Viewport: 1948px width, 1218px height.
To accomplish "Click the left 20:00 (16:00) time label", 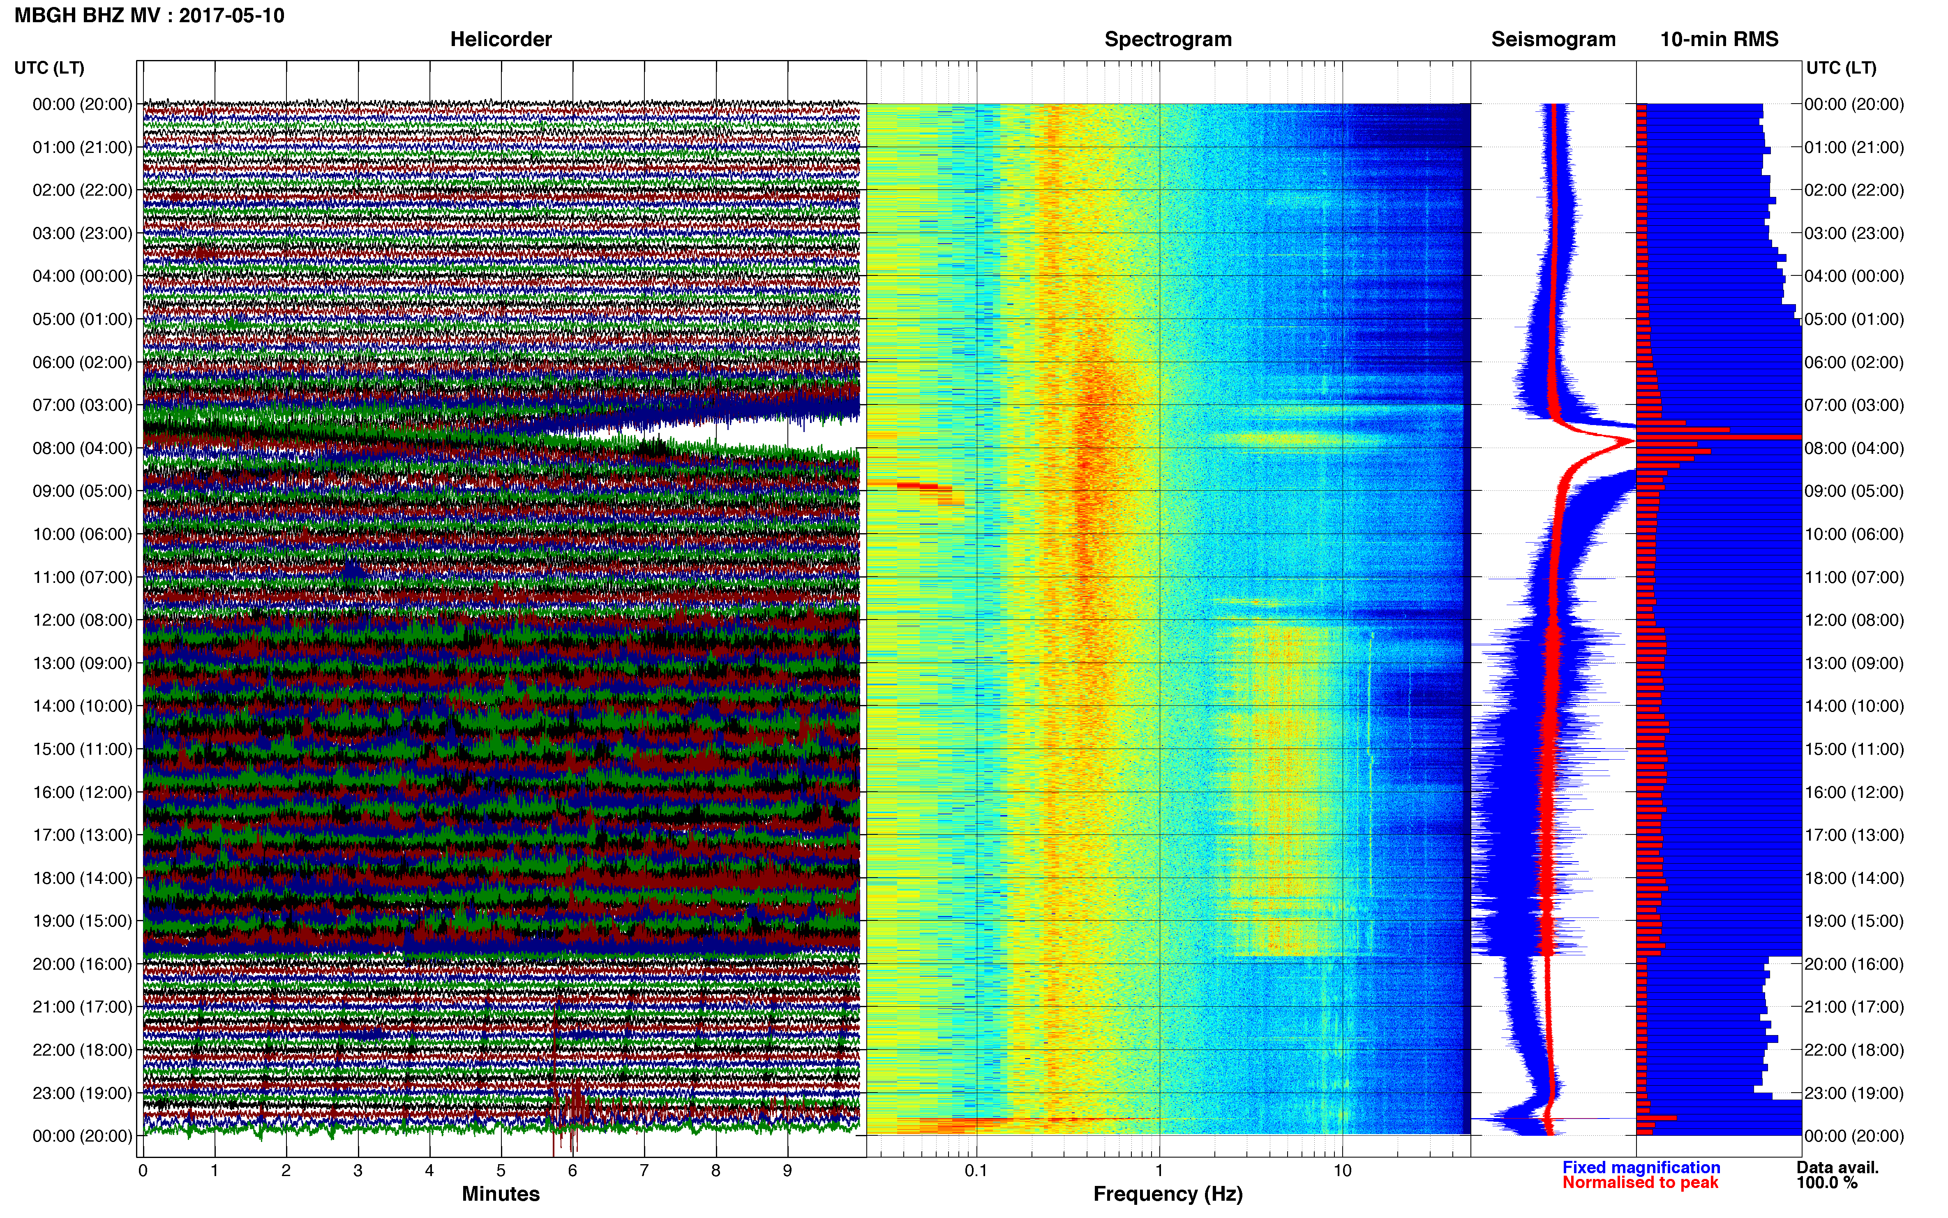I will pyautogui.click(x=82, y=964).
